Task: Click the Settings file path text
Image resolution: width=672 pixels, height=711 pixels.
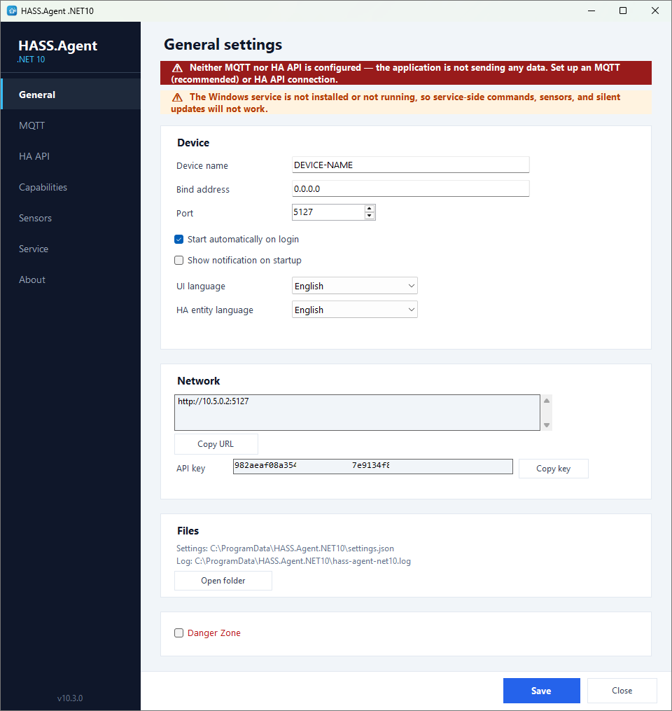Action: tap(285, 548)
